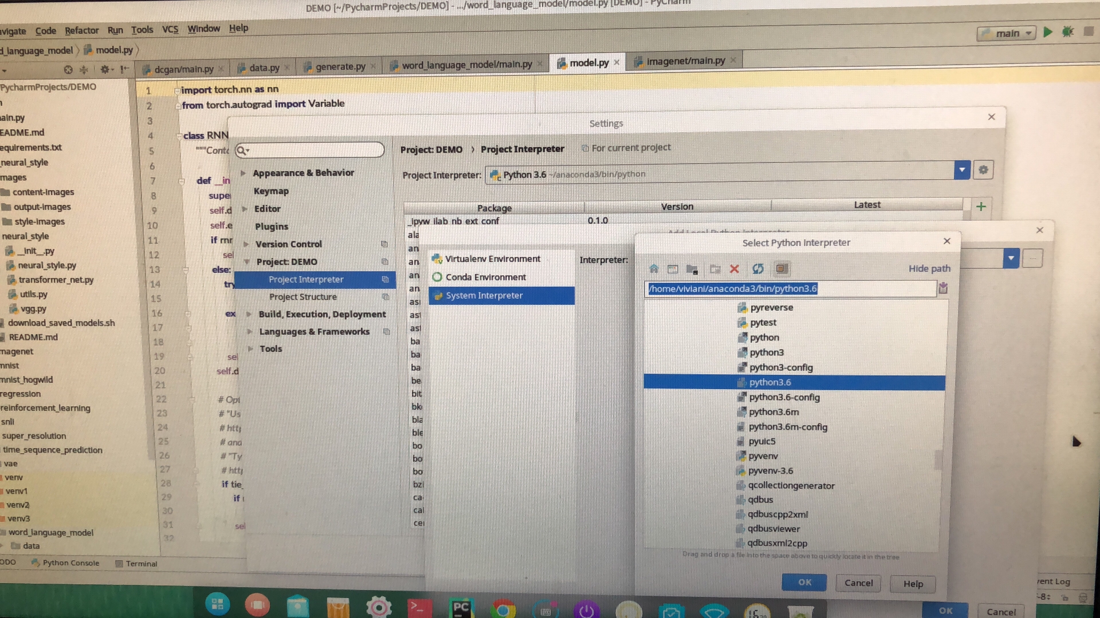The image size is (1100, 618).
Task: Click the delete interpreter red X icon
Action: pos(733,268)
